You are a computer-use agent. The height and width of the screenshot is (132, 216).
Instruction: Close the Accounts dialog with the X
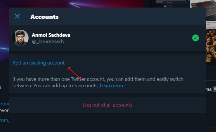(x=17, y=16)
